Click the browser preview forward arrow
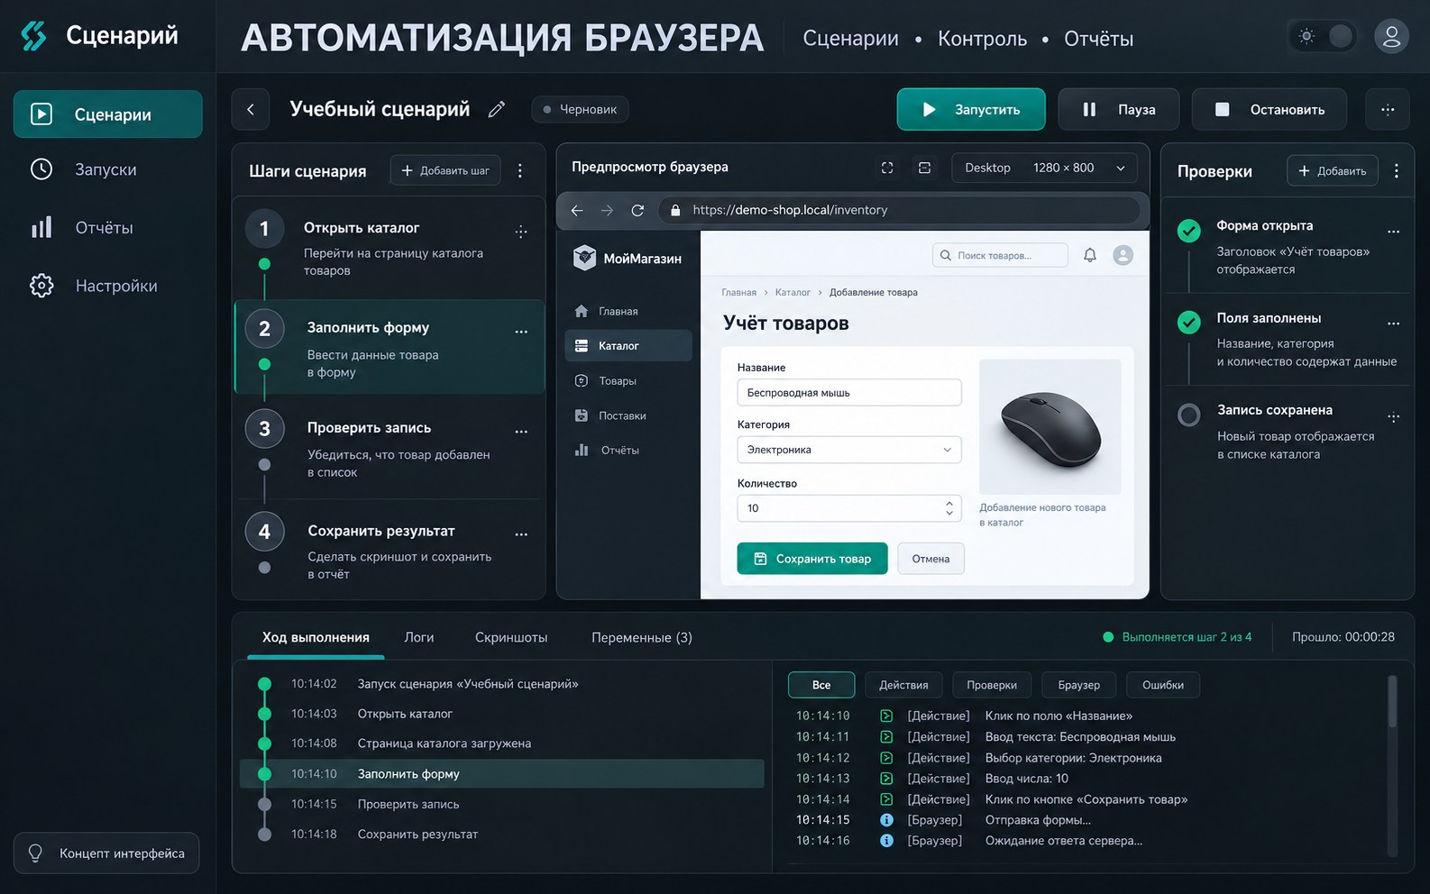Image resolution: width=1430 pixels, height=894 pixels. (607, 210)
